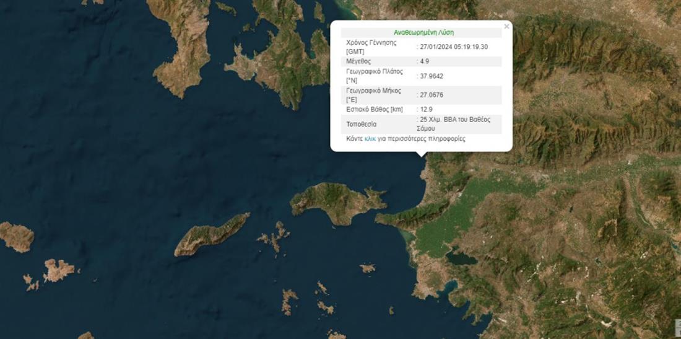This screenshot has width=681, height=339.
Task: Click the origin time 27/01/2024 05:19:19.30
Action: (x=453, y=46)
